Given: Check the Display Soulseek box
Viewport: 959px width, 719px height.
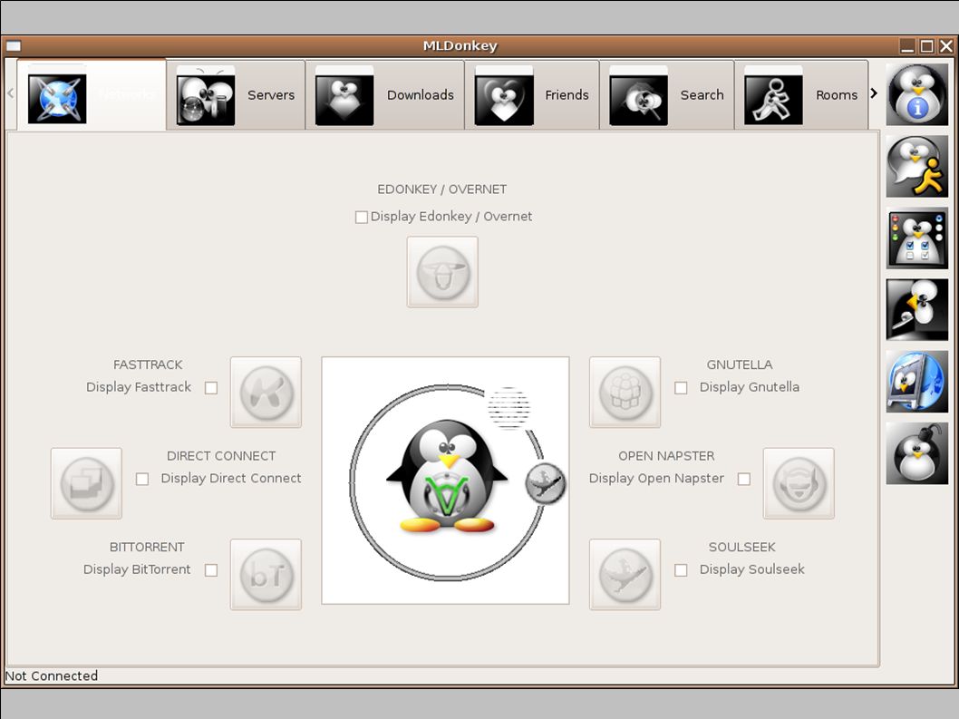Looking at the screenshot, I should (x=681, y=570).
